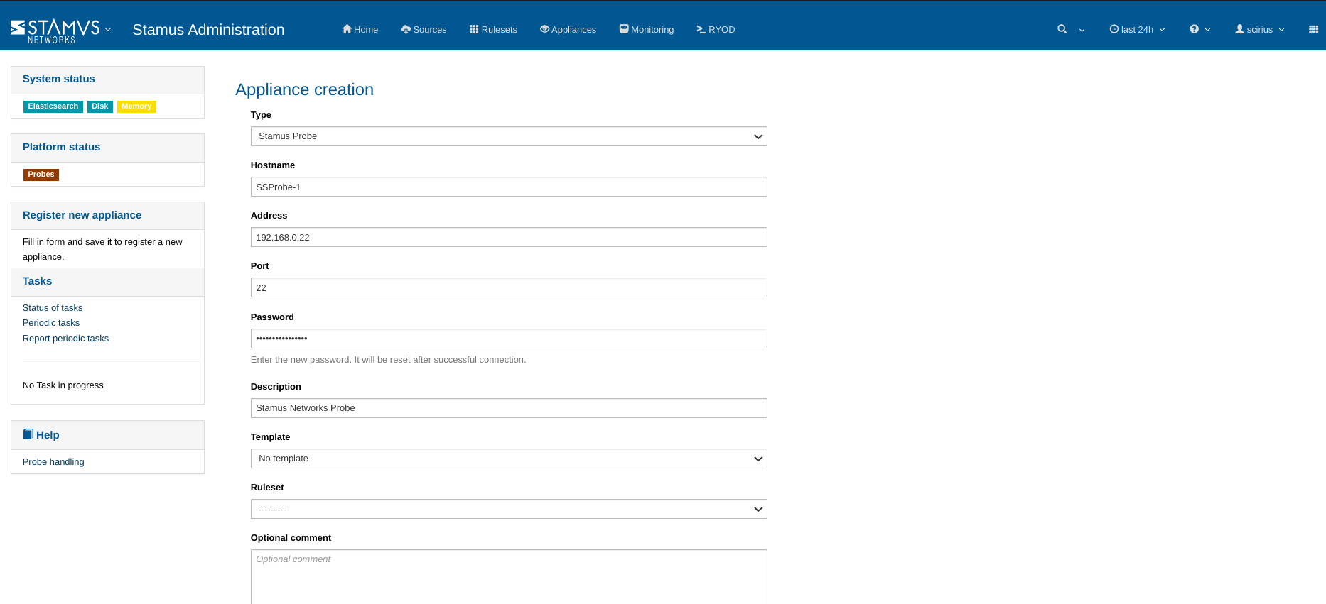
Task: Click the Status of tasks link
Action: click(x=53, y=308)
